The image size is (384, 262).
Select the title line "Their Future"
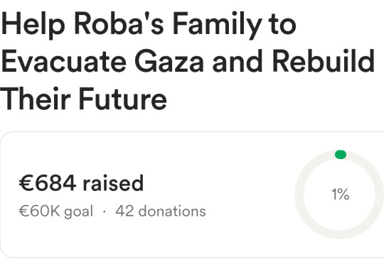coord(83,99)
